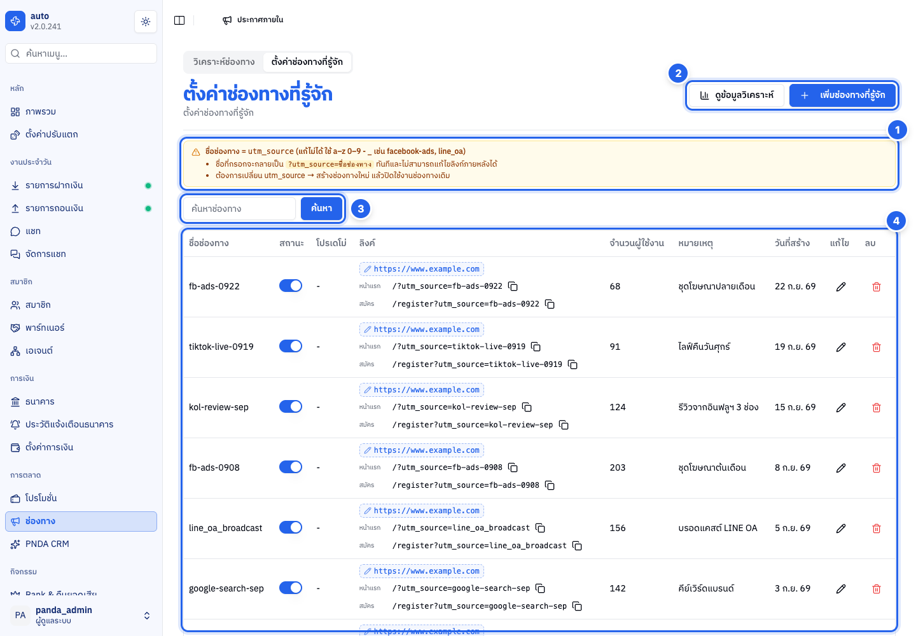Select the ตั้งค่าช่องทางที่รู้จัก tab

(x=307, y=62)
